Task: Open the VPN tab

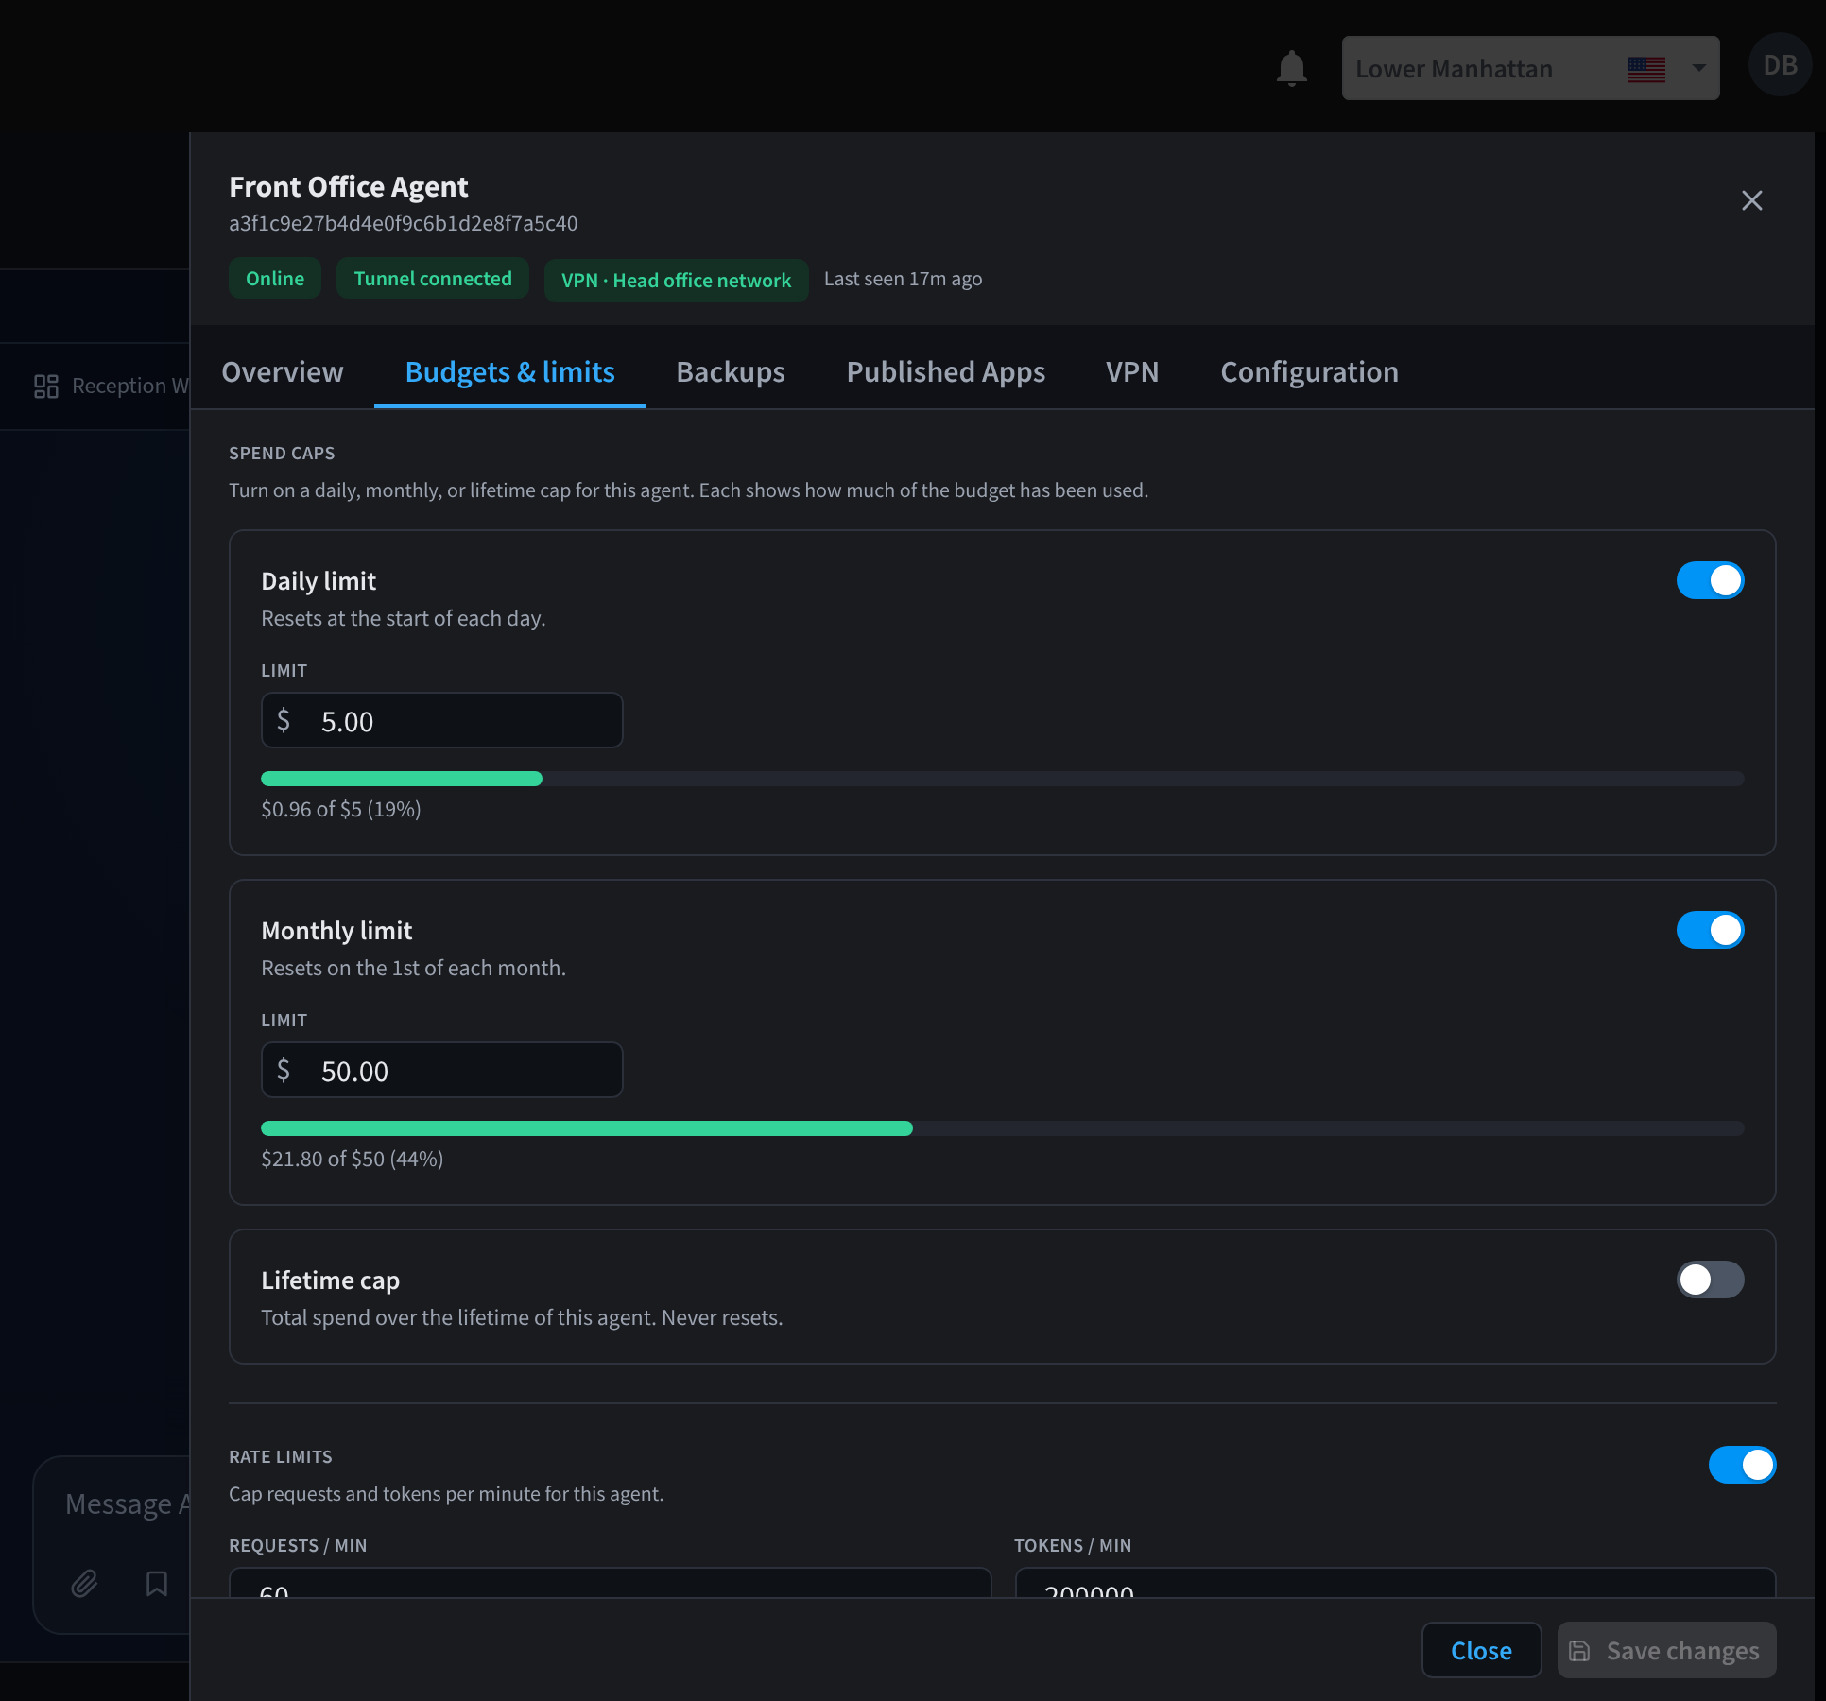Action: [1132, 371]
